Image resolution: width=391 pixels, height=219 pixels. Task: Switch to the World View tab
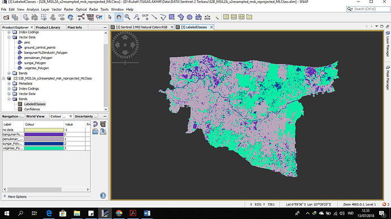point(35,117)
